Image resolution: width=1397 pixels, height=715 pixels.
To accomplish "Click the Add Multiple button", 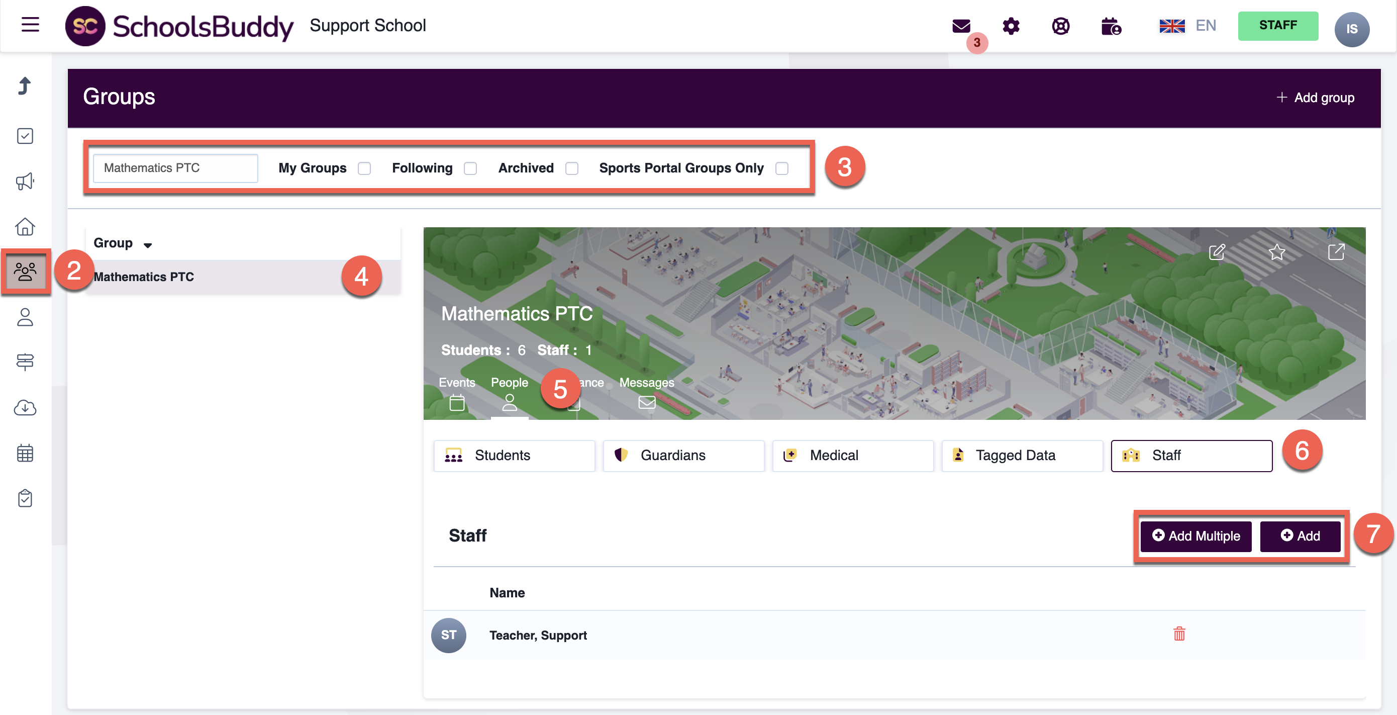I will pos(1195,536).
